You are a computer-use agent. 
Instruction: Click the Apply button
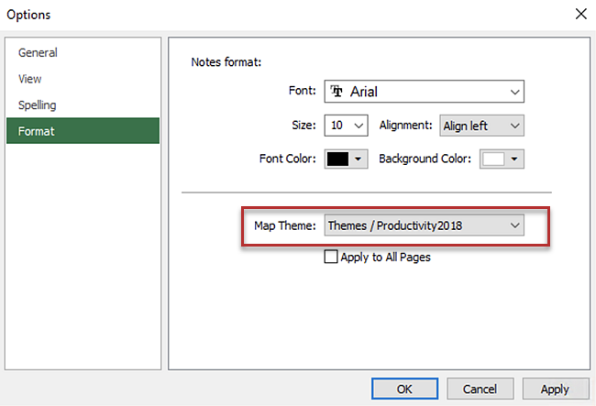click(555, 389)
